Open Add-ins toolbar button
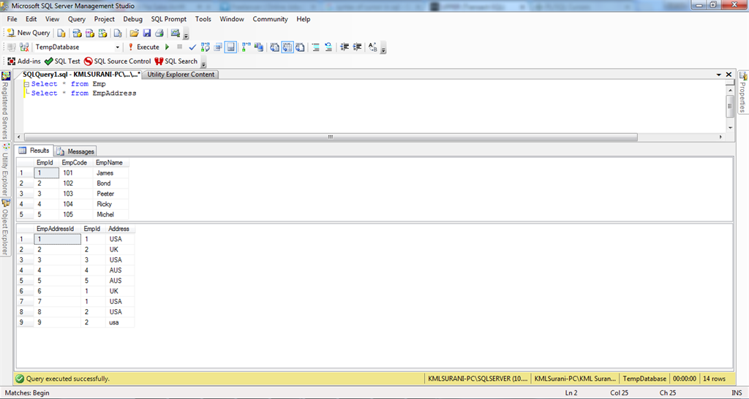Screen dimensions: 749x399 [x=24, y=61]
